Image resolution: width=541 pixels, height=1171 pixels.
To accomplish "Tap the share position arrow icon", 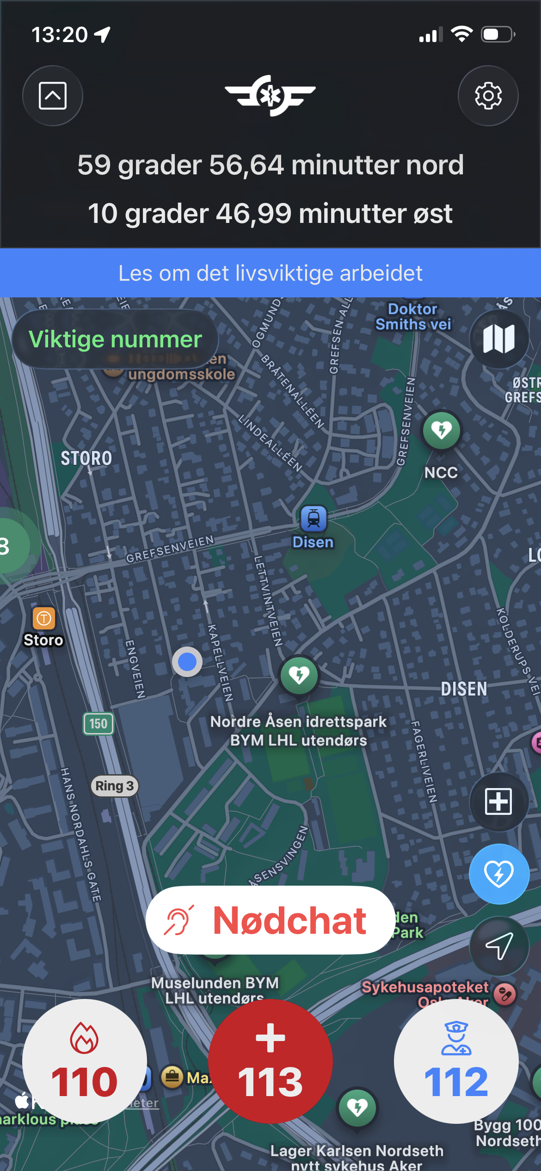I will click(x=53, y=96).
